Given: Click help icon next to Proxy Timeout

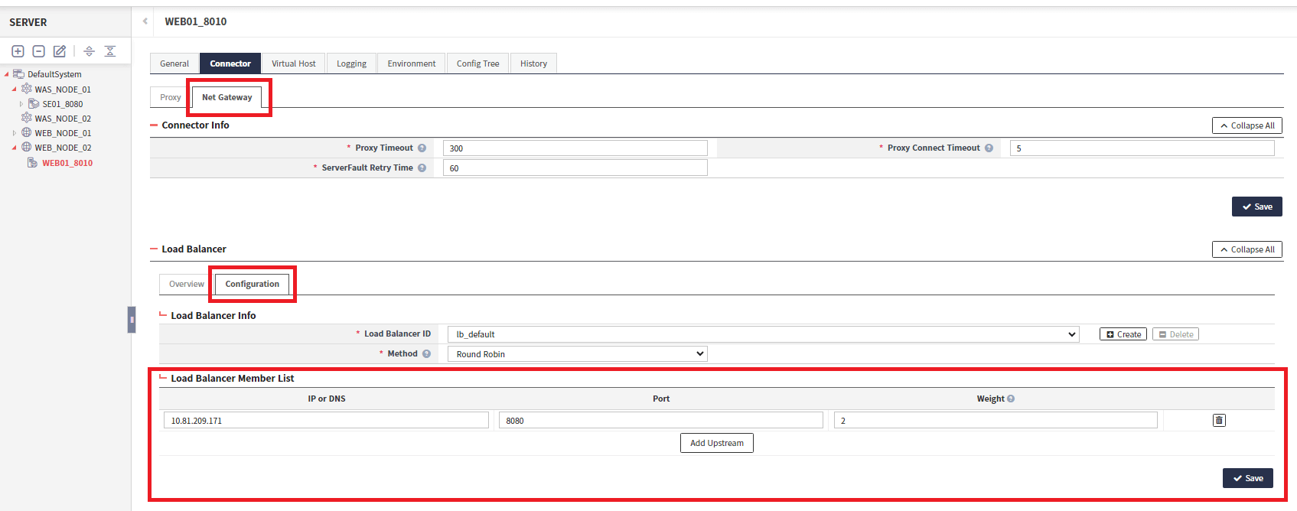Looking at the screenshot, I should (422, 148).
